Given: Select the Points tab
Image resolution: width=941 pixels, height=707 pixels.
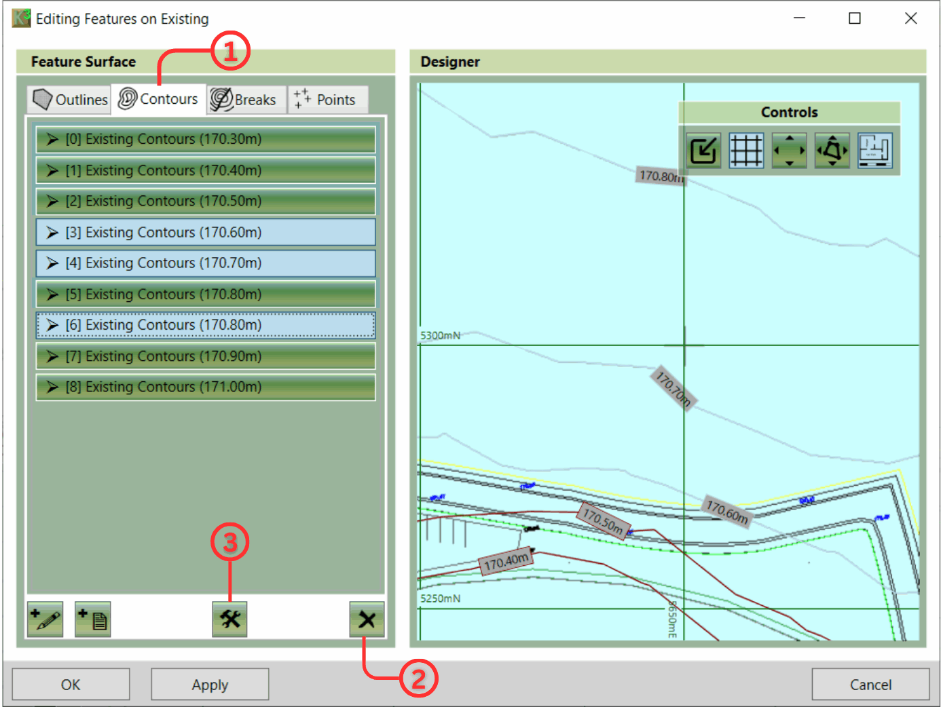Looking at the screenshot, I should tap(327, 100).
